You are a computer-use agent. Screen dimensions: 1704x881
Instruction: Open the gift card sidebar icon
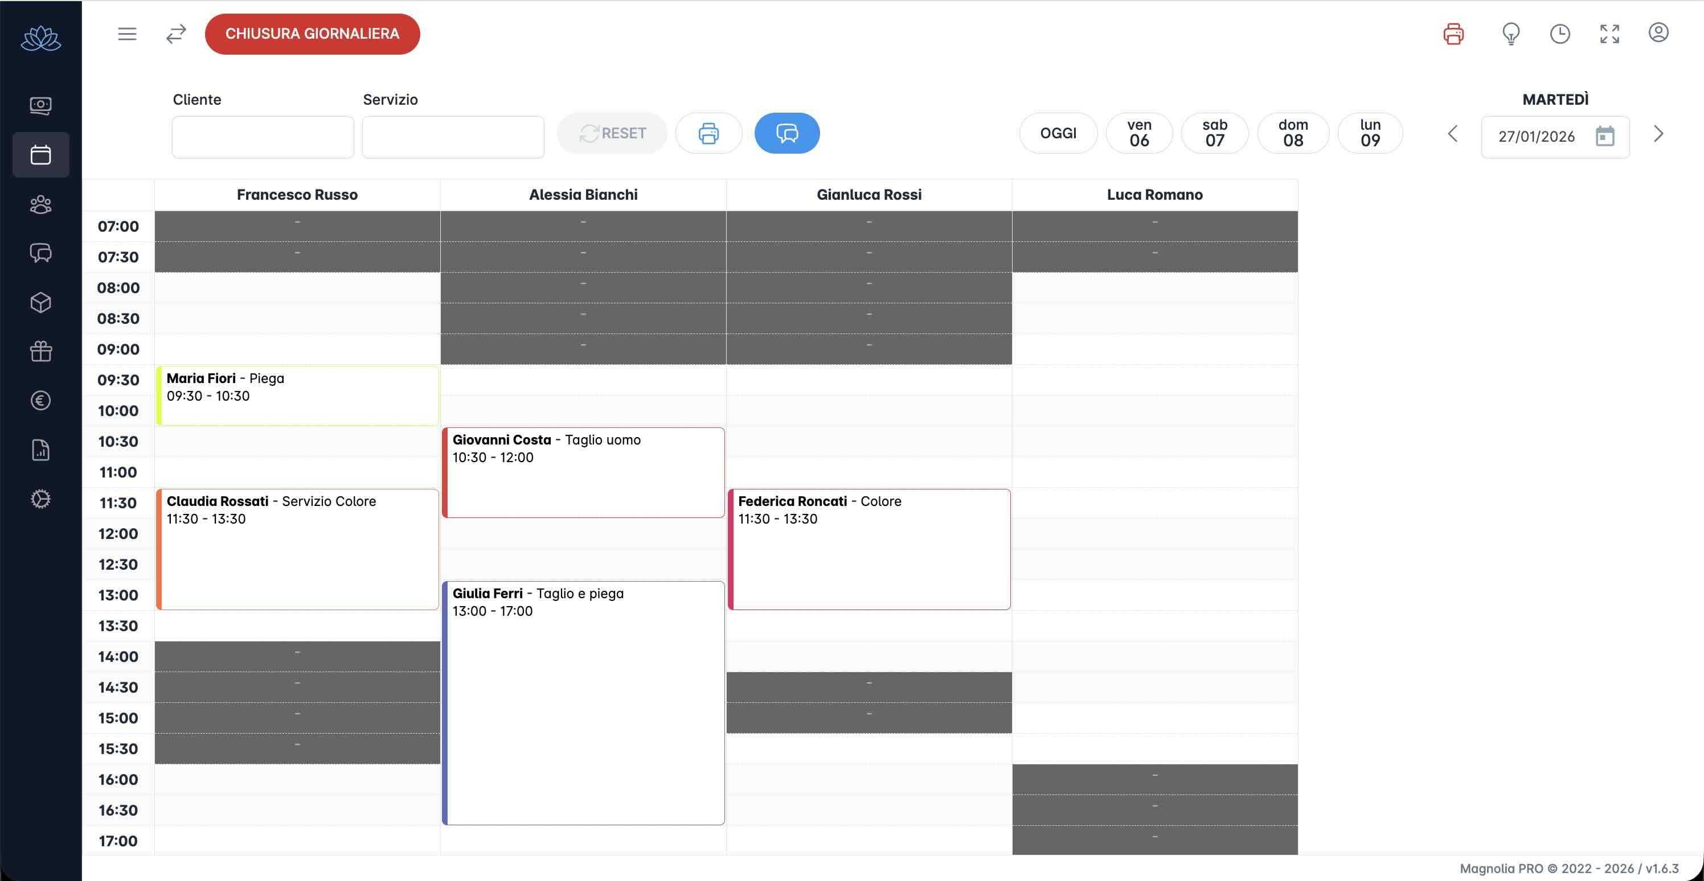coord(40,351)
